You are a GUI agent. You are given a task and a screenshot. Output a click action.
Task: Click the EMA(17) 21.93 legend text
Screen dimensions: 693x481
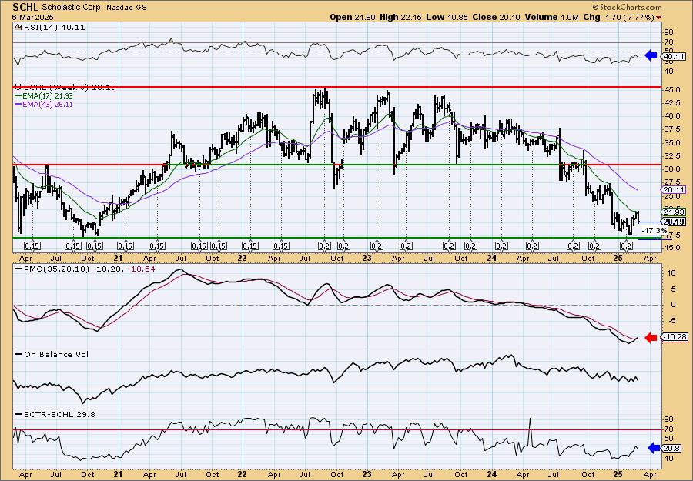(x=47, y=96)
